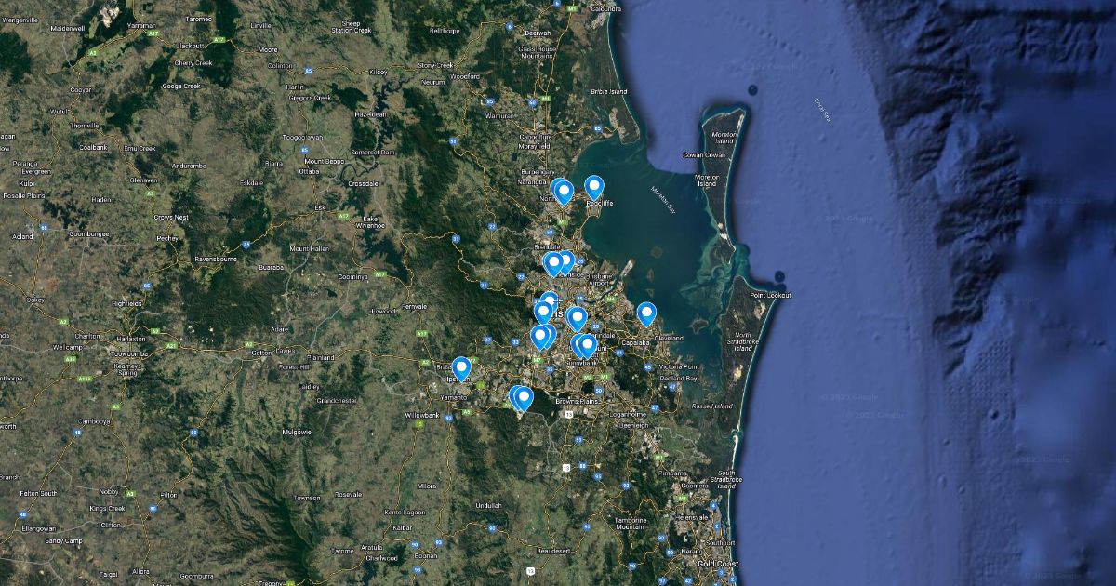The width and height of the screenshot is (1116, 586).
Task: Click the Loganholme label
Action: [x=628, y=413]
